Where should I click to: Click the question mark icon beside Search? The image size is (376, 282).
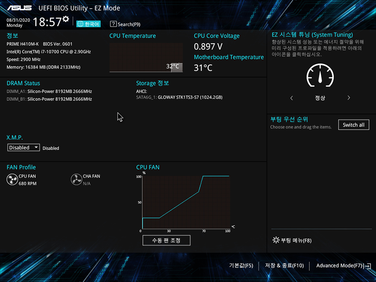113,24
